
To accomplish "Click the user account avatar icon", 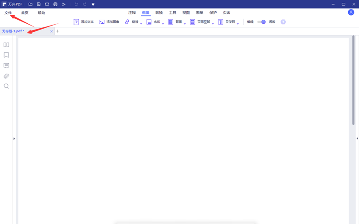I will (x=351, y=13).
